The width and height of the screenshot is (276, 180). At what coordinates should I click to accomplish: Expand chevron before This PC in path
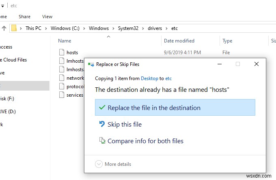[x=21, y=28]
